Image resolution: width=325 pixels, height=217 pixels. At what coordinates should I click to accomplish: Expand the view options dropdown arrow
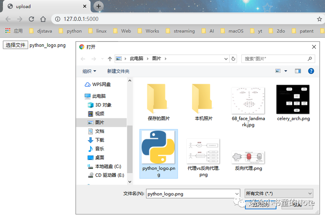[x=286, y=71]
